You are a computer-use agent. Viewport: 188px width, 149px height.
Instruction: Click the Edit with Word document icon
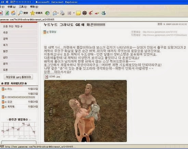coord(69,13)
